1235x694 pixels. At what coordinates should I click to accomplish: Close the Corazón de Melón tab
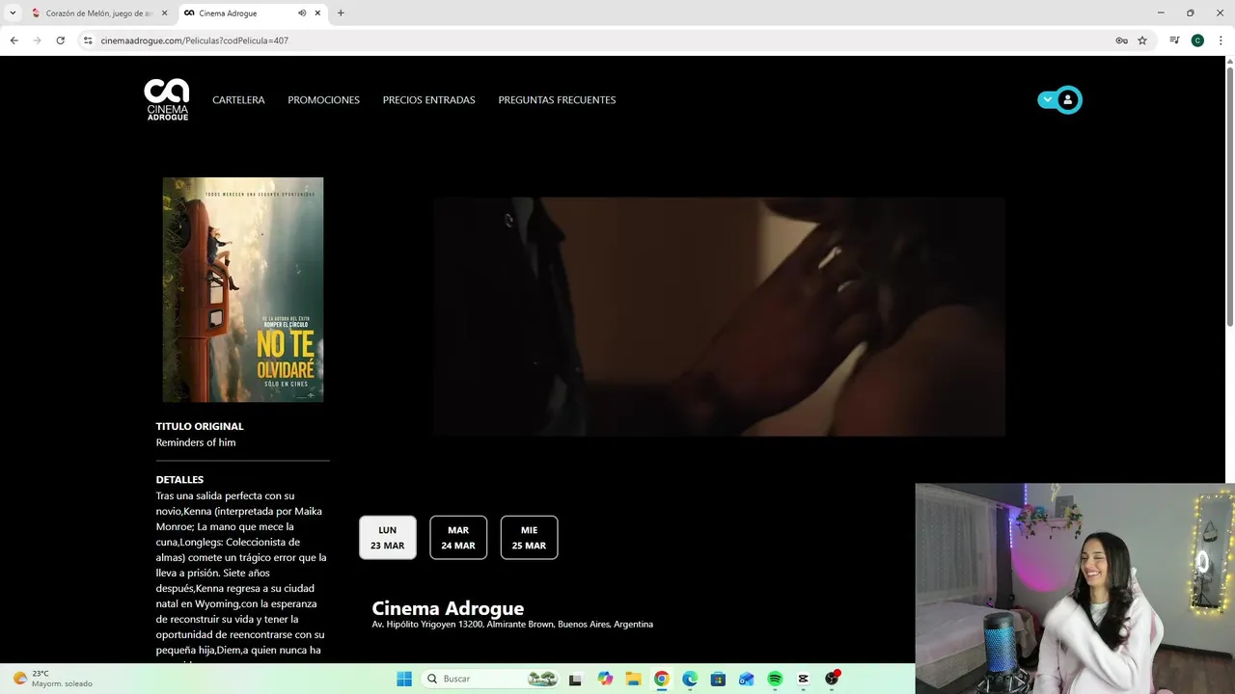pos(164,13)
